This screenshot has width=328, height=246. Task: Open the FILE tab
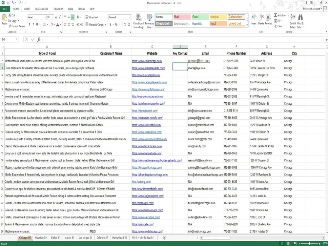pos(5,9)
